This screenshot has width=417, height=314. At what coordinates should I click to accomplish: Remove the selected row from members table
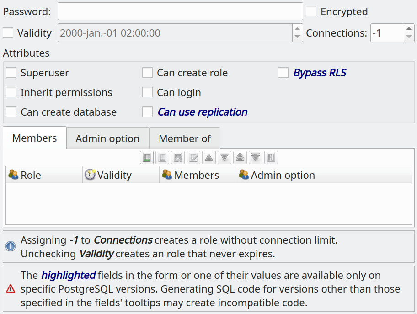click(x=162, y=157)
